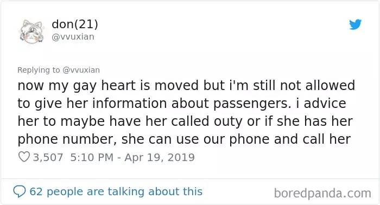Viewport: 380px width, 205px height.
Task: Open the cat drawing profile avatar
Action: point(31,32)
